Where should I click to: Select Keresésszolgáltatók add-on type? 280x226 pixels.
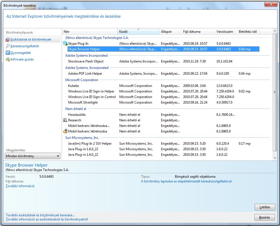coord(25,46)
